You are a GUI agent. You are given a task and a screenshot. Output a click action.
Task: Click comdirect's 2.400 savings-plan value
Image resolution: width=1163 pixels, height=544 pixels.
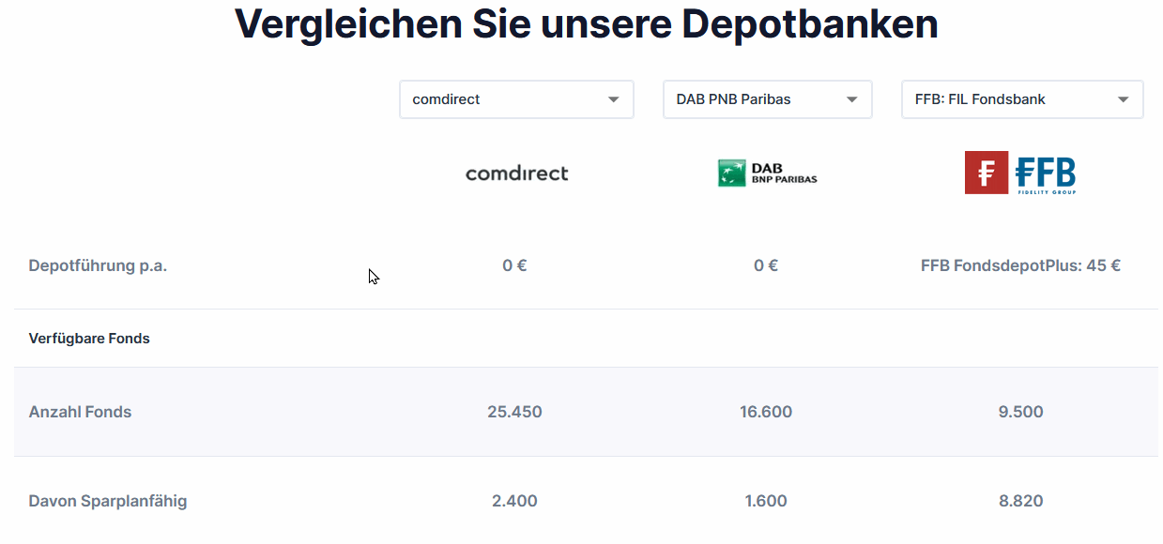(514, 501)
